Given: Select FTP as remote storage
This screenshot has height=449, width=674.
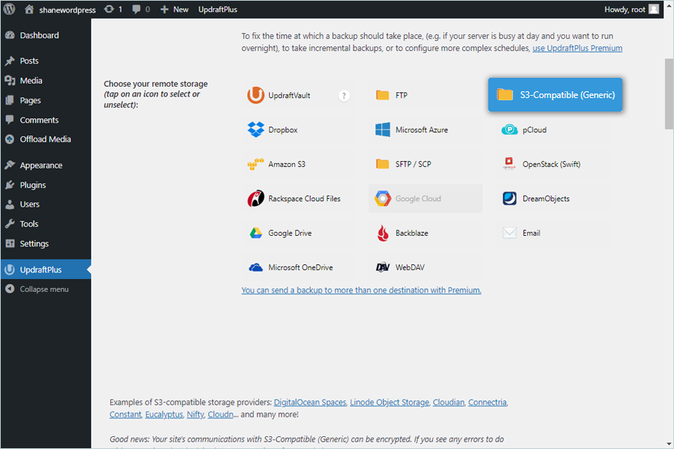Looking at the screenshot, I should (425, 95).
